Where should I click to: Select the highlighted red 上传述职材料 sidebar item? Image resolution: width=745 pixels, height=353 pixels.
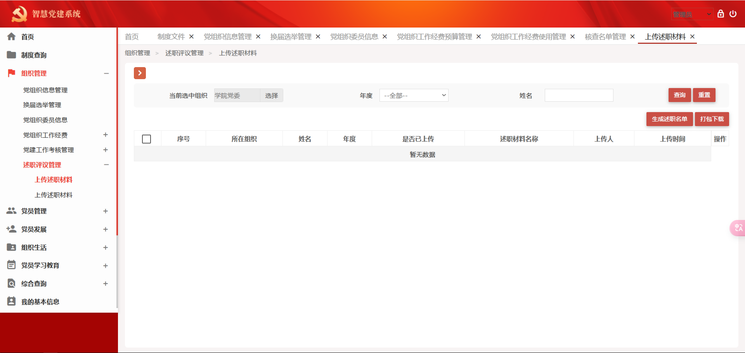[54, 180]
